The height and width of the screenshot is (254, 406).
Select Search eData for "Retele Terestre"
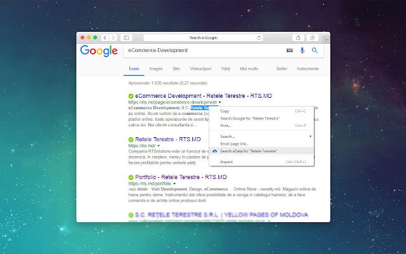click(x=247, y=151)
